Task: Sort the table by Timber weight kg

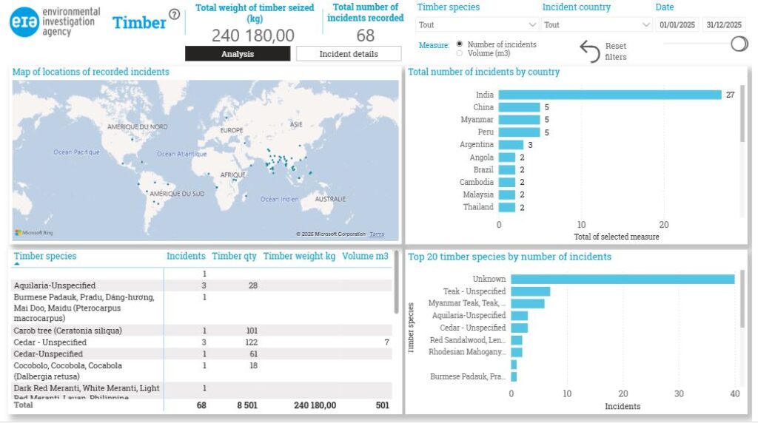Action: [x=299, y=257]
